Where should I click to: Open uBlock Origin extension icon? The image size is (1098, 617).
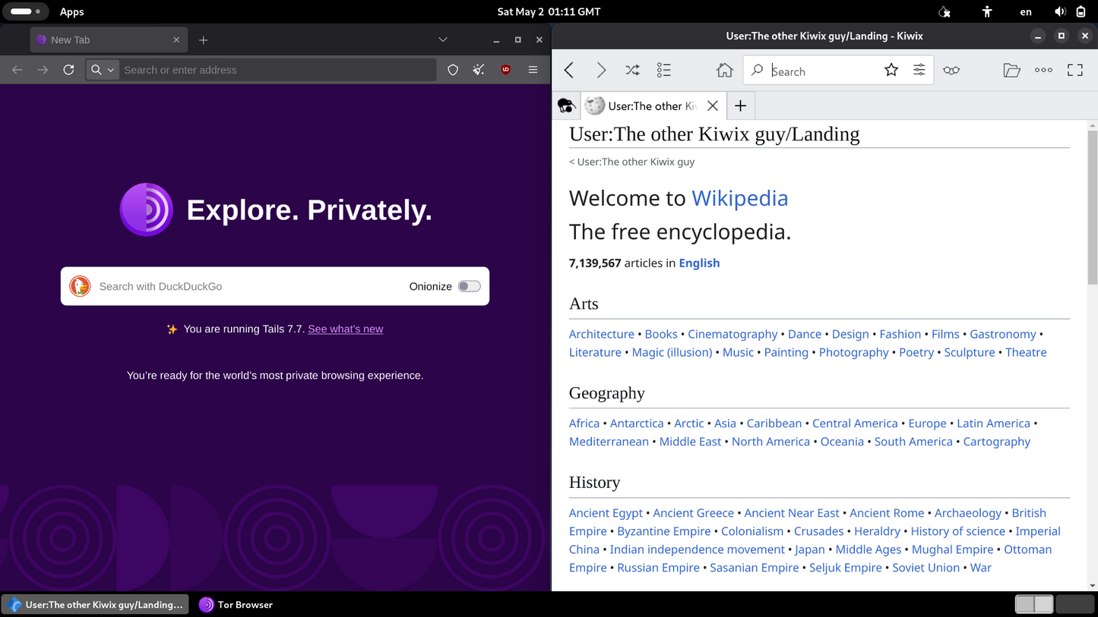(505, 70)
